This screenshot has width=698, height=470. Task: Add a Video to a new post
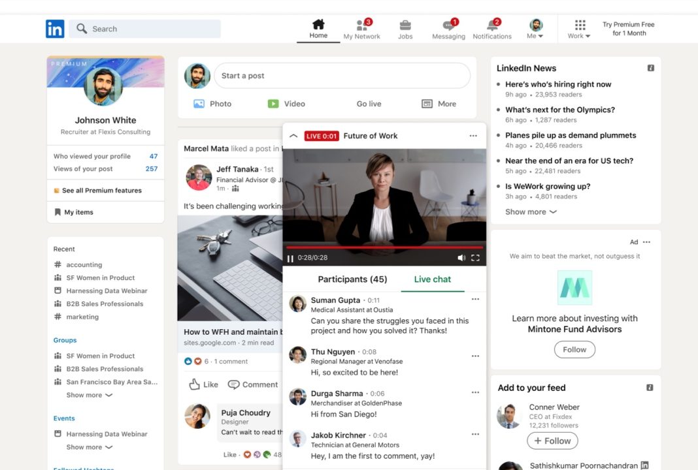point(286,104)
